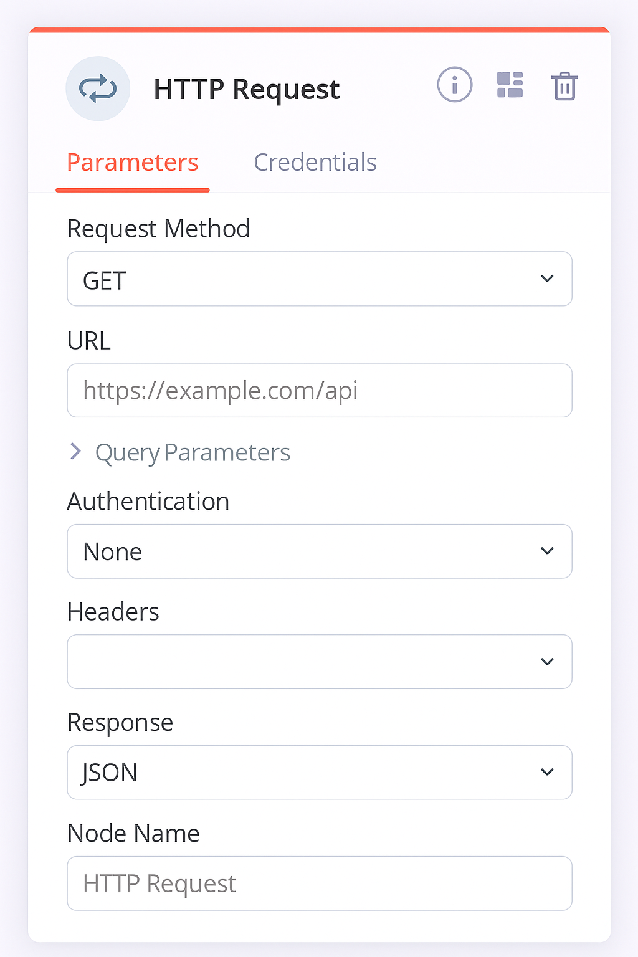
Task: Click the Authentication dropdown arrow
Action: (547, 551)
